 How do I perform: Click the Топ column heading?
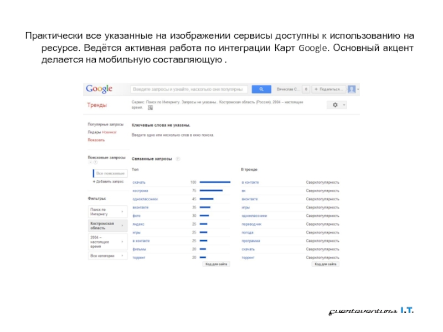pyautogui.click(x=135, y=169)
